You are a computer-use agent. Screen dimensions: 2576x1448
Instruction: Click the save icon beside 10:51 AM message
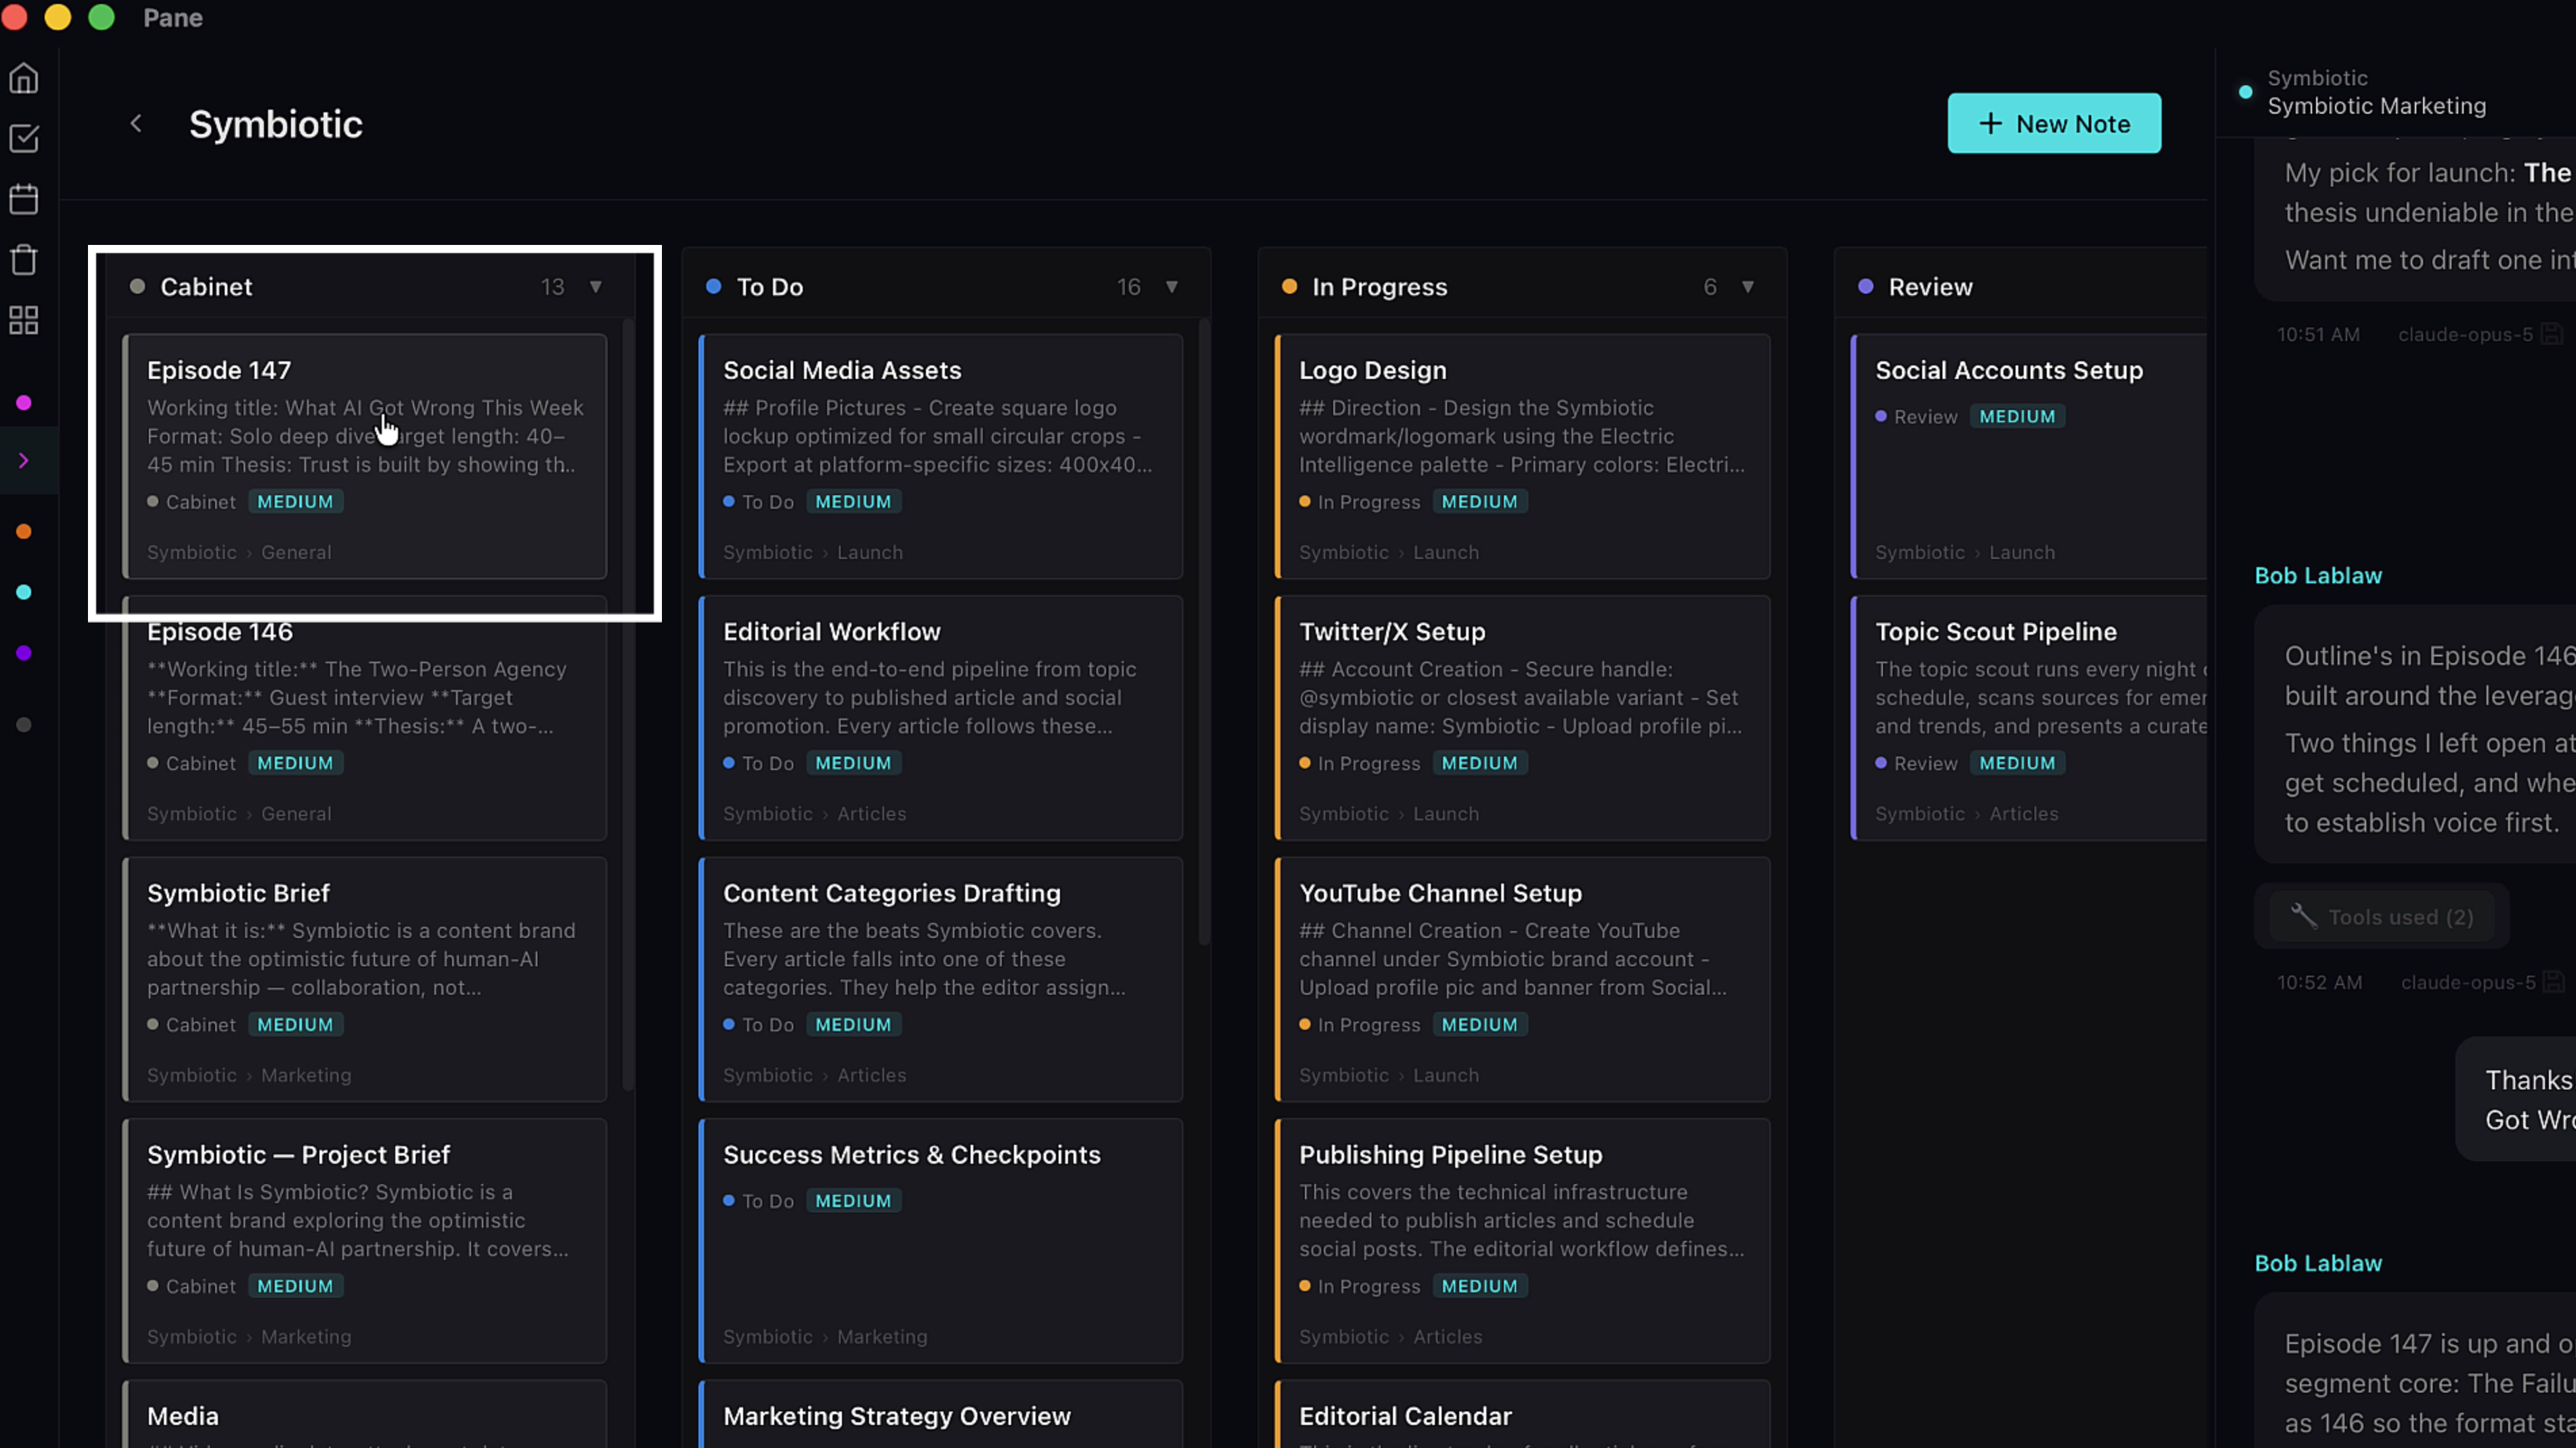(2552, 334)
